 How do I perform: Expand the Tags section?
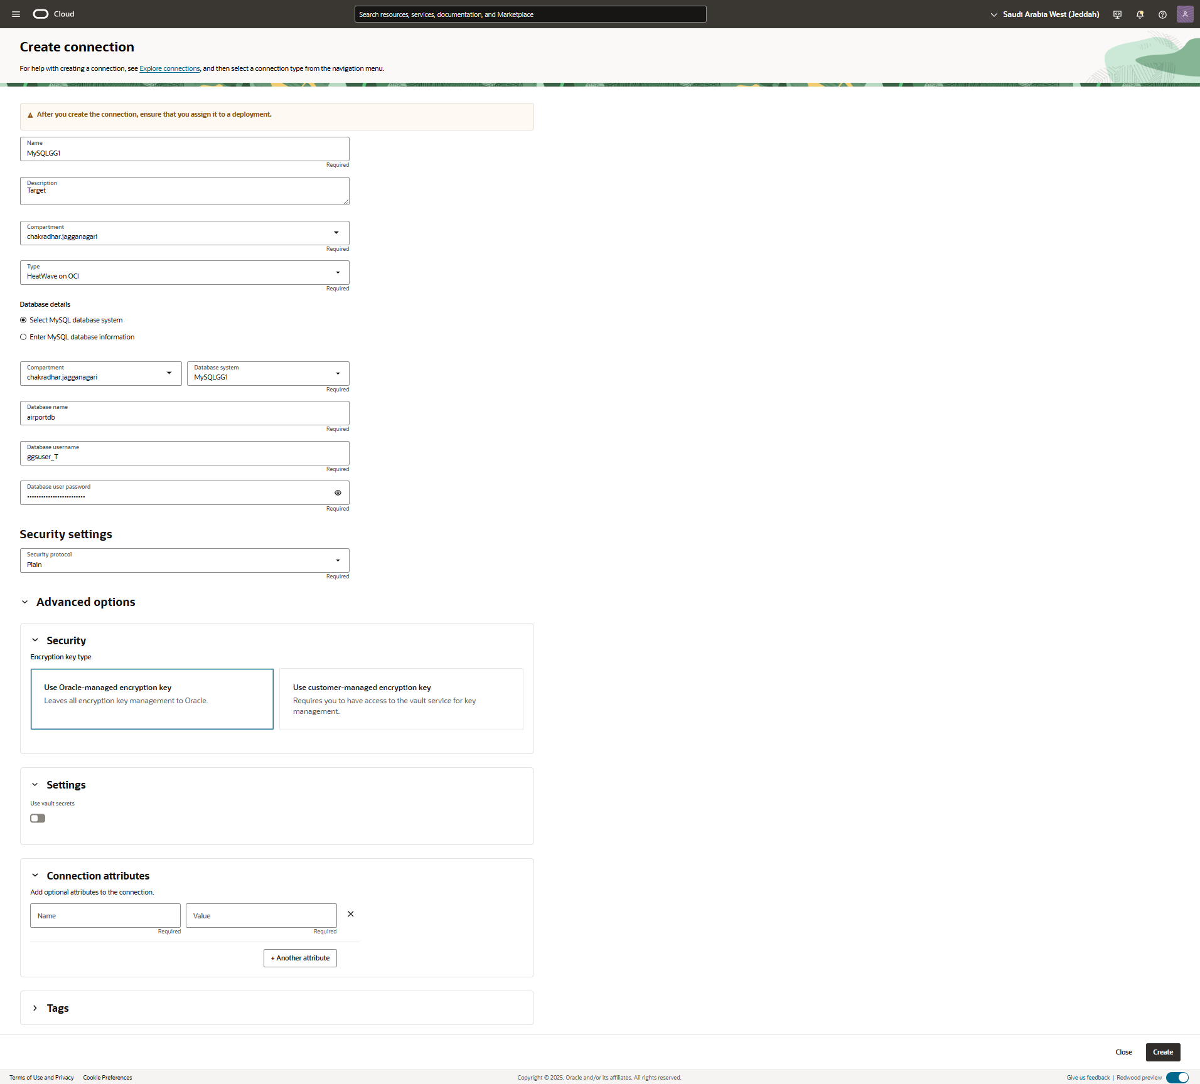pos(35,1008)
